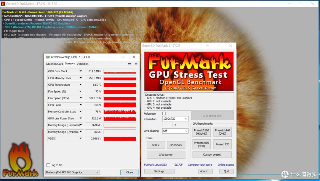This screenshot has width=320, height=181.
Task: Click the GPU Core Clock graph bar
Action: pyautogui.click(x=120, y=71)
